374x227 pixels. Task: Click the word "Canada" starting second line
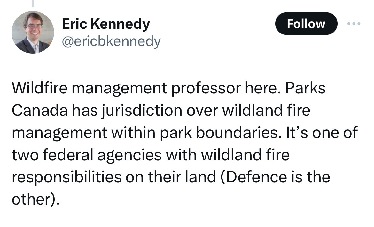pyautogui.click(x=40, y=110)
